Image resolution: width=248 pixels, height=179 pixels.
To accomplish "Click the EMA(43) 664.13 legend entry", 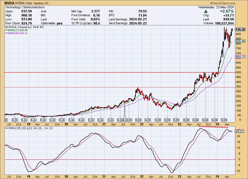I will (16, 33).
